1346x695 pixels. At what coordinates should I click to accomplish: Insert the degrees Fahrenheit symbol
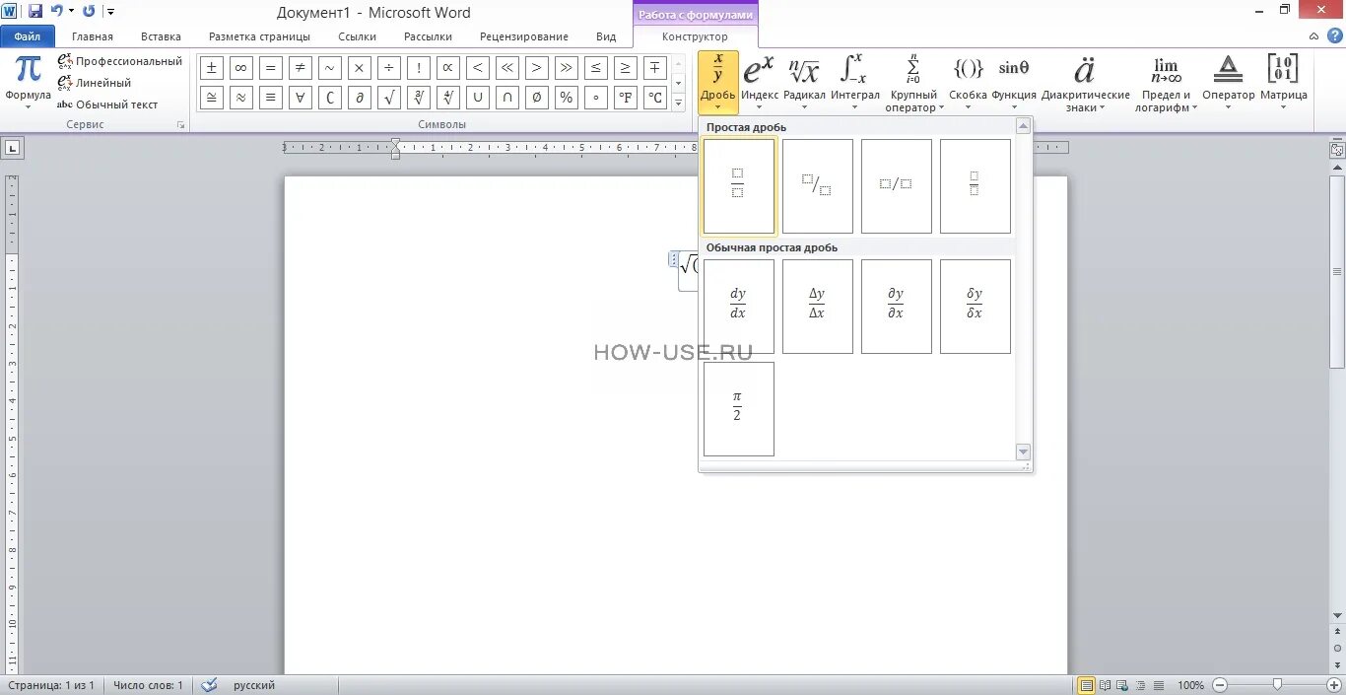point(625,98)
